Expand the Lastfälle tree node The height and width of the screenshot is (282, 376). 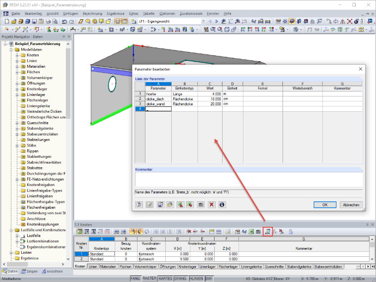point(17,235)
